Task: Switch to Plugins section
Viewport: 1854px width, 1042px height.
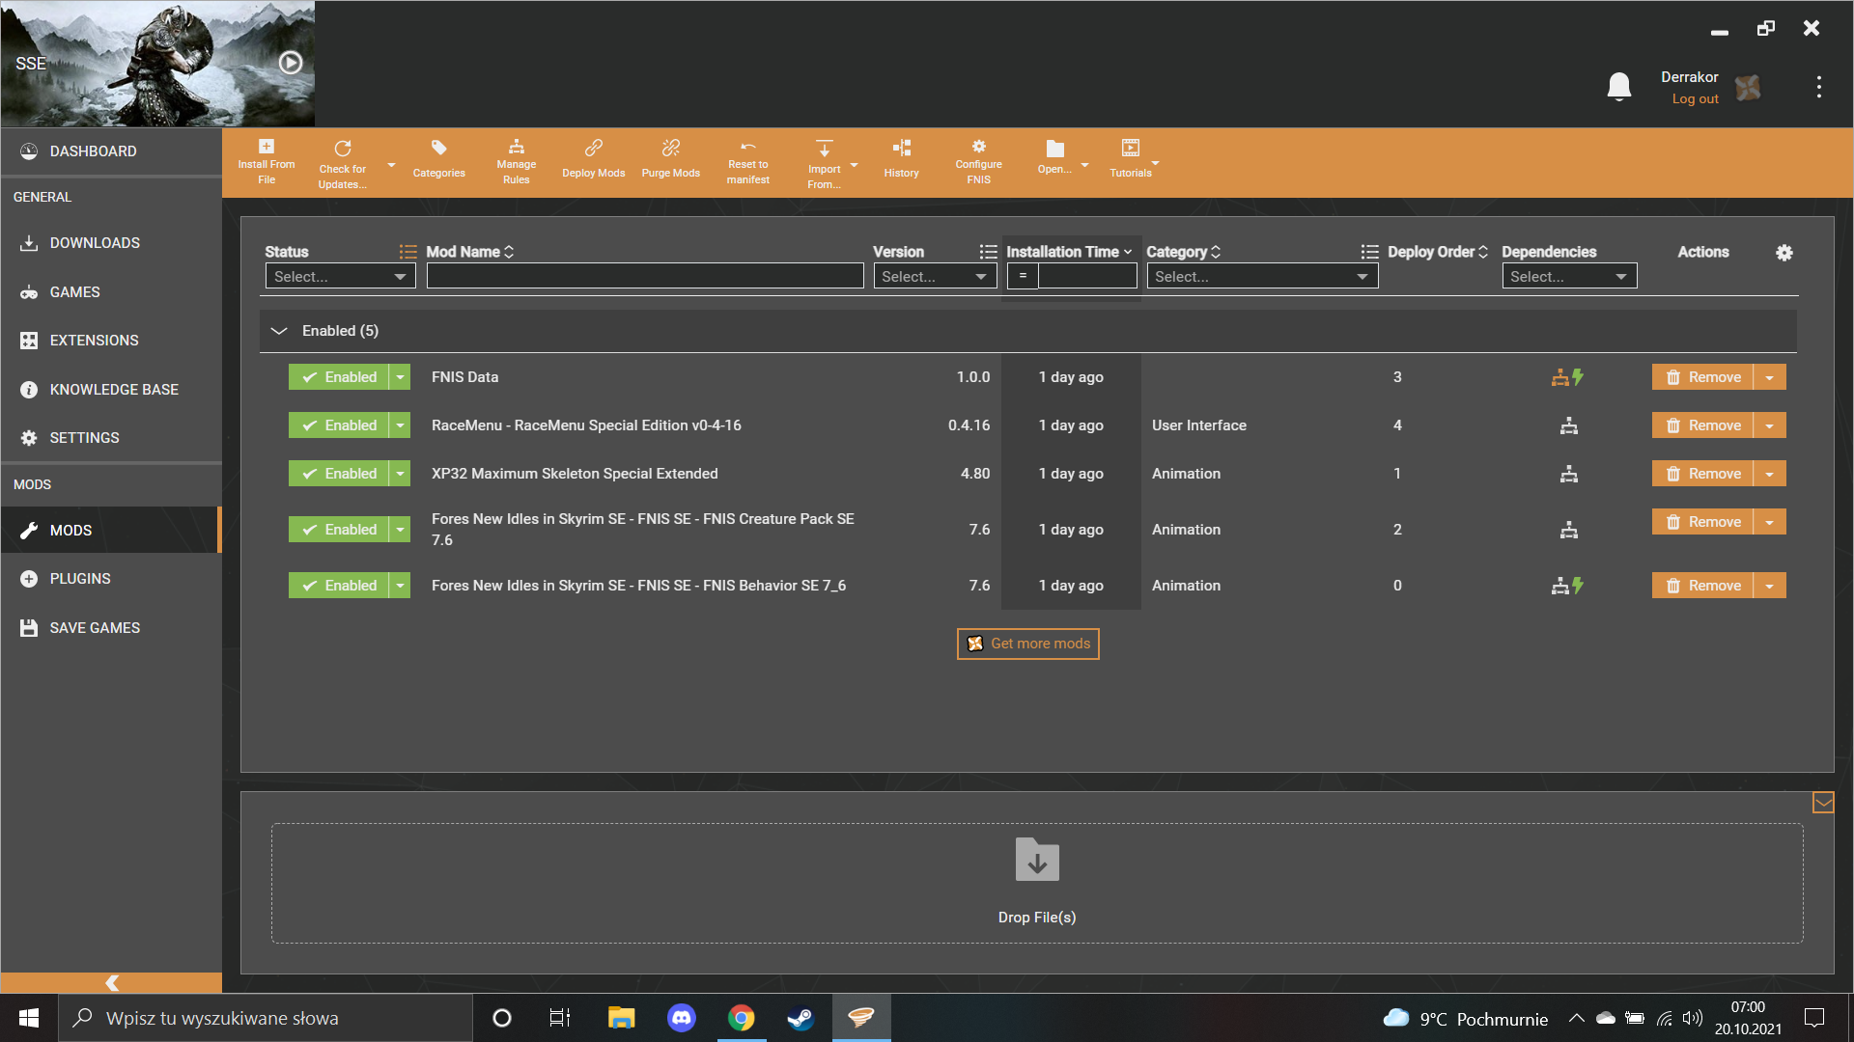Action: [x=111, y=579]
